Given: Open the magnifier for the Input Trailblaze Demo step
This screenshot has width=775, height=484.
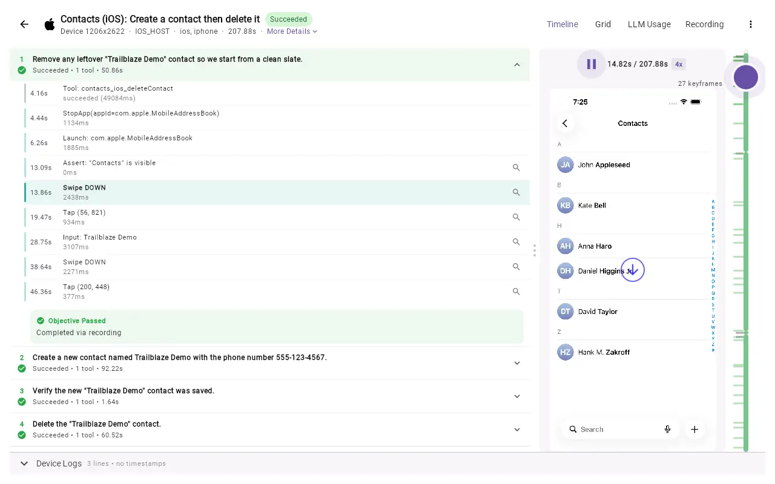Looking at the screenshot, I should tap(516, 242).
